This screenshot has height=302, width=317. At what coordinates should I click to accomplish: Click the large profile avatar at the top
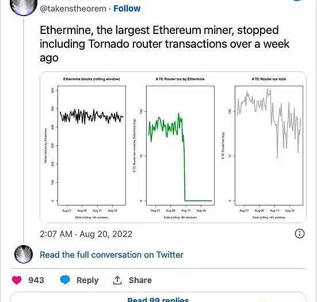[x=24, y=7]
